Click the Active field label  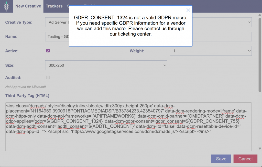point(12,51)
